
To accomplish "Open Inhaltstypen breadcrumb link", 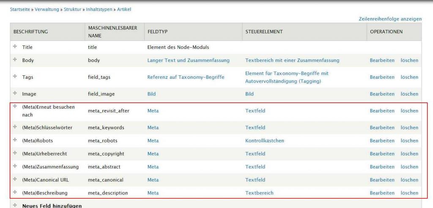I will (x=99, y=9).
